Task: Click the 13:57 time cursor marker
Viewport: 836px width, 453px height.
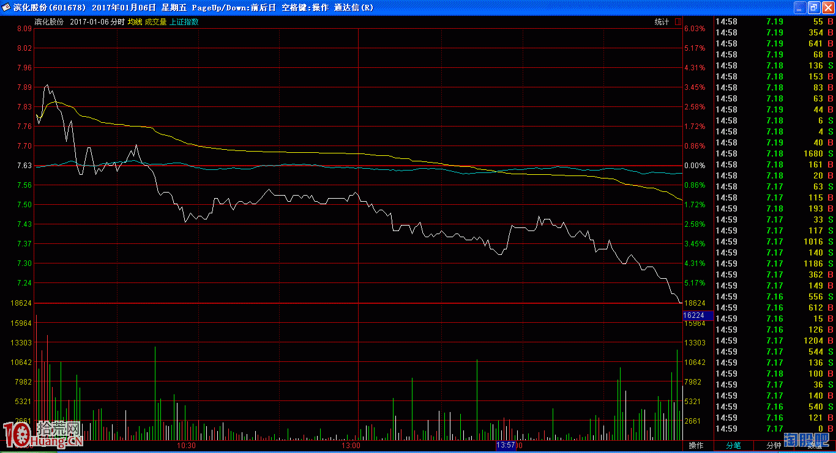Action: coord(506,446)
